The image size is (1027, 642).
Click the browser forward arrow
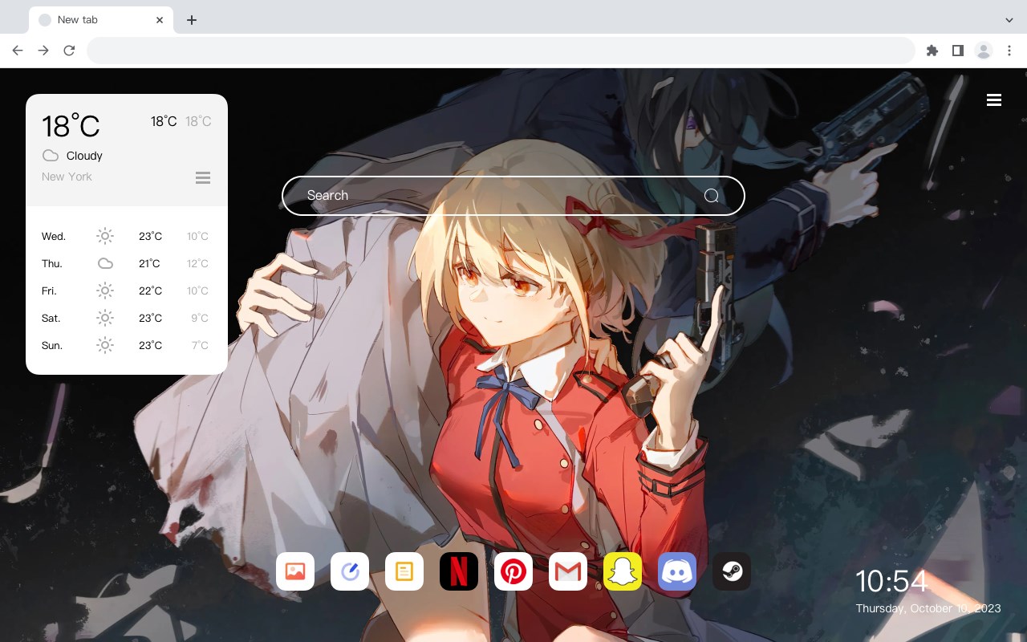point(43,51)
